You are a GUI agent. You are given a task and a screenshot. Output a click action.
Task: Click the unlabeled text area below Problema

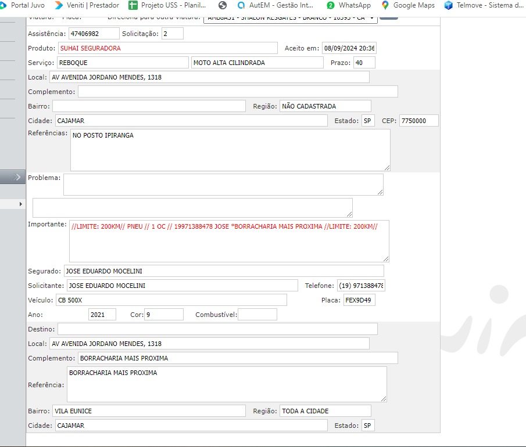tap(192, 208)
